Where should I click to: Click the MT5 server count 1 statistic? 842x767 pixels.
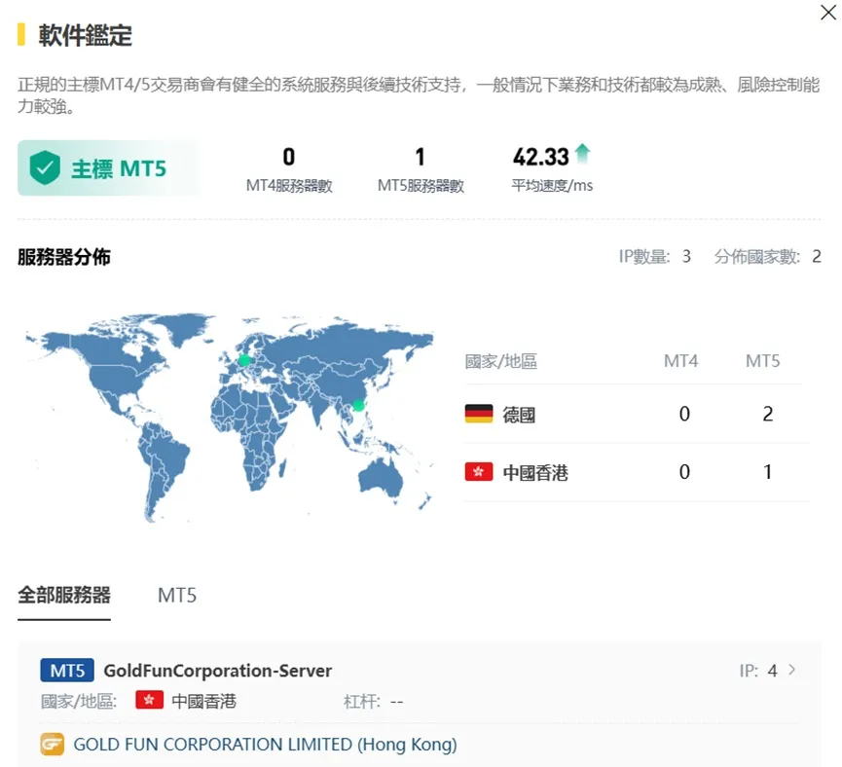coord(420,157)
